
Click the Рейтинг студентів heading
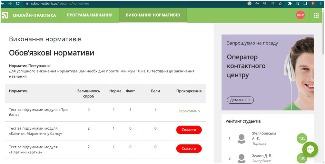pos(243,121)
